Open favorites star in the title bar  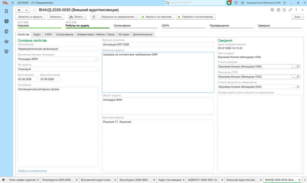(243, 3)
